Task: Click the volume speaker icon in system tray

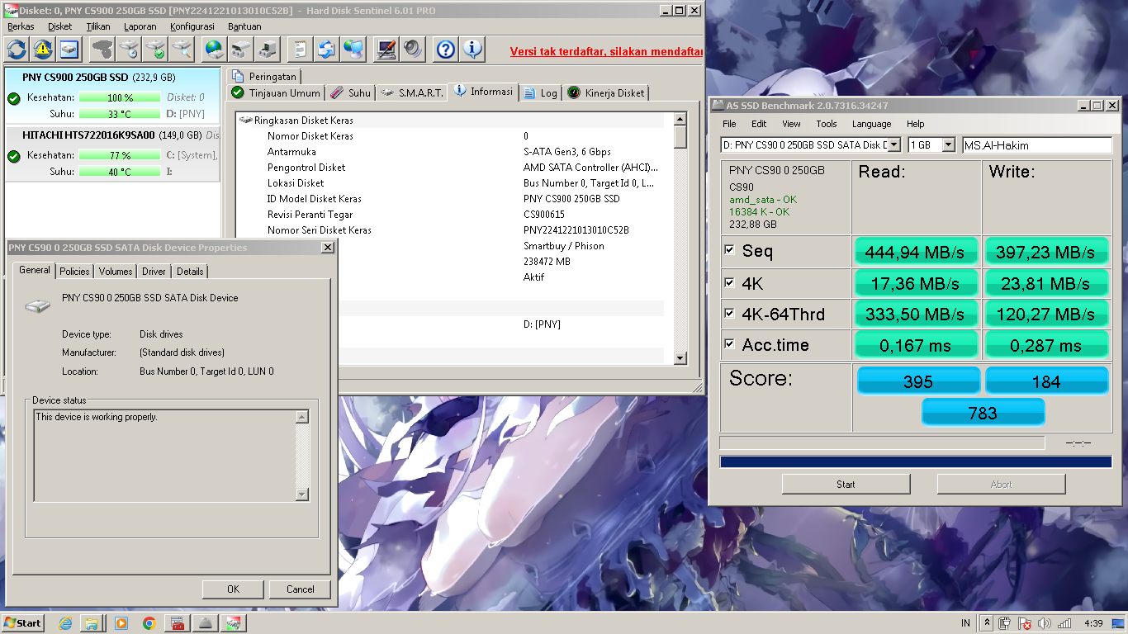Action: tap(1045, 623)
